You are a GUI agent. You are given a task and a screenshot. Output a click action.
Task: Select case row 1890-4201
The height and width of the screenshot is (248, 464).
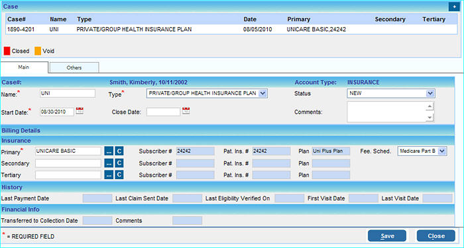[231, 29]
